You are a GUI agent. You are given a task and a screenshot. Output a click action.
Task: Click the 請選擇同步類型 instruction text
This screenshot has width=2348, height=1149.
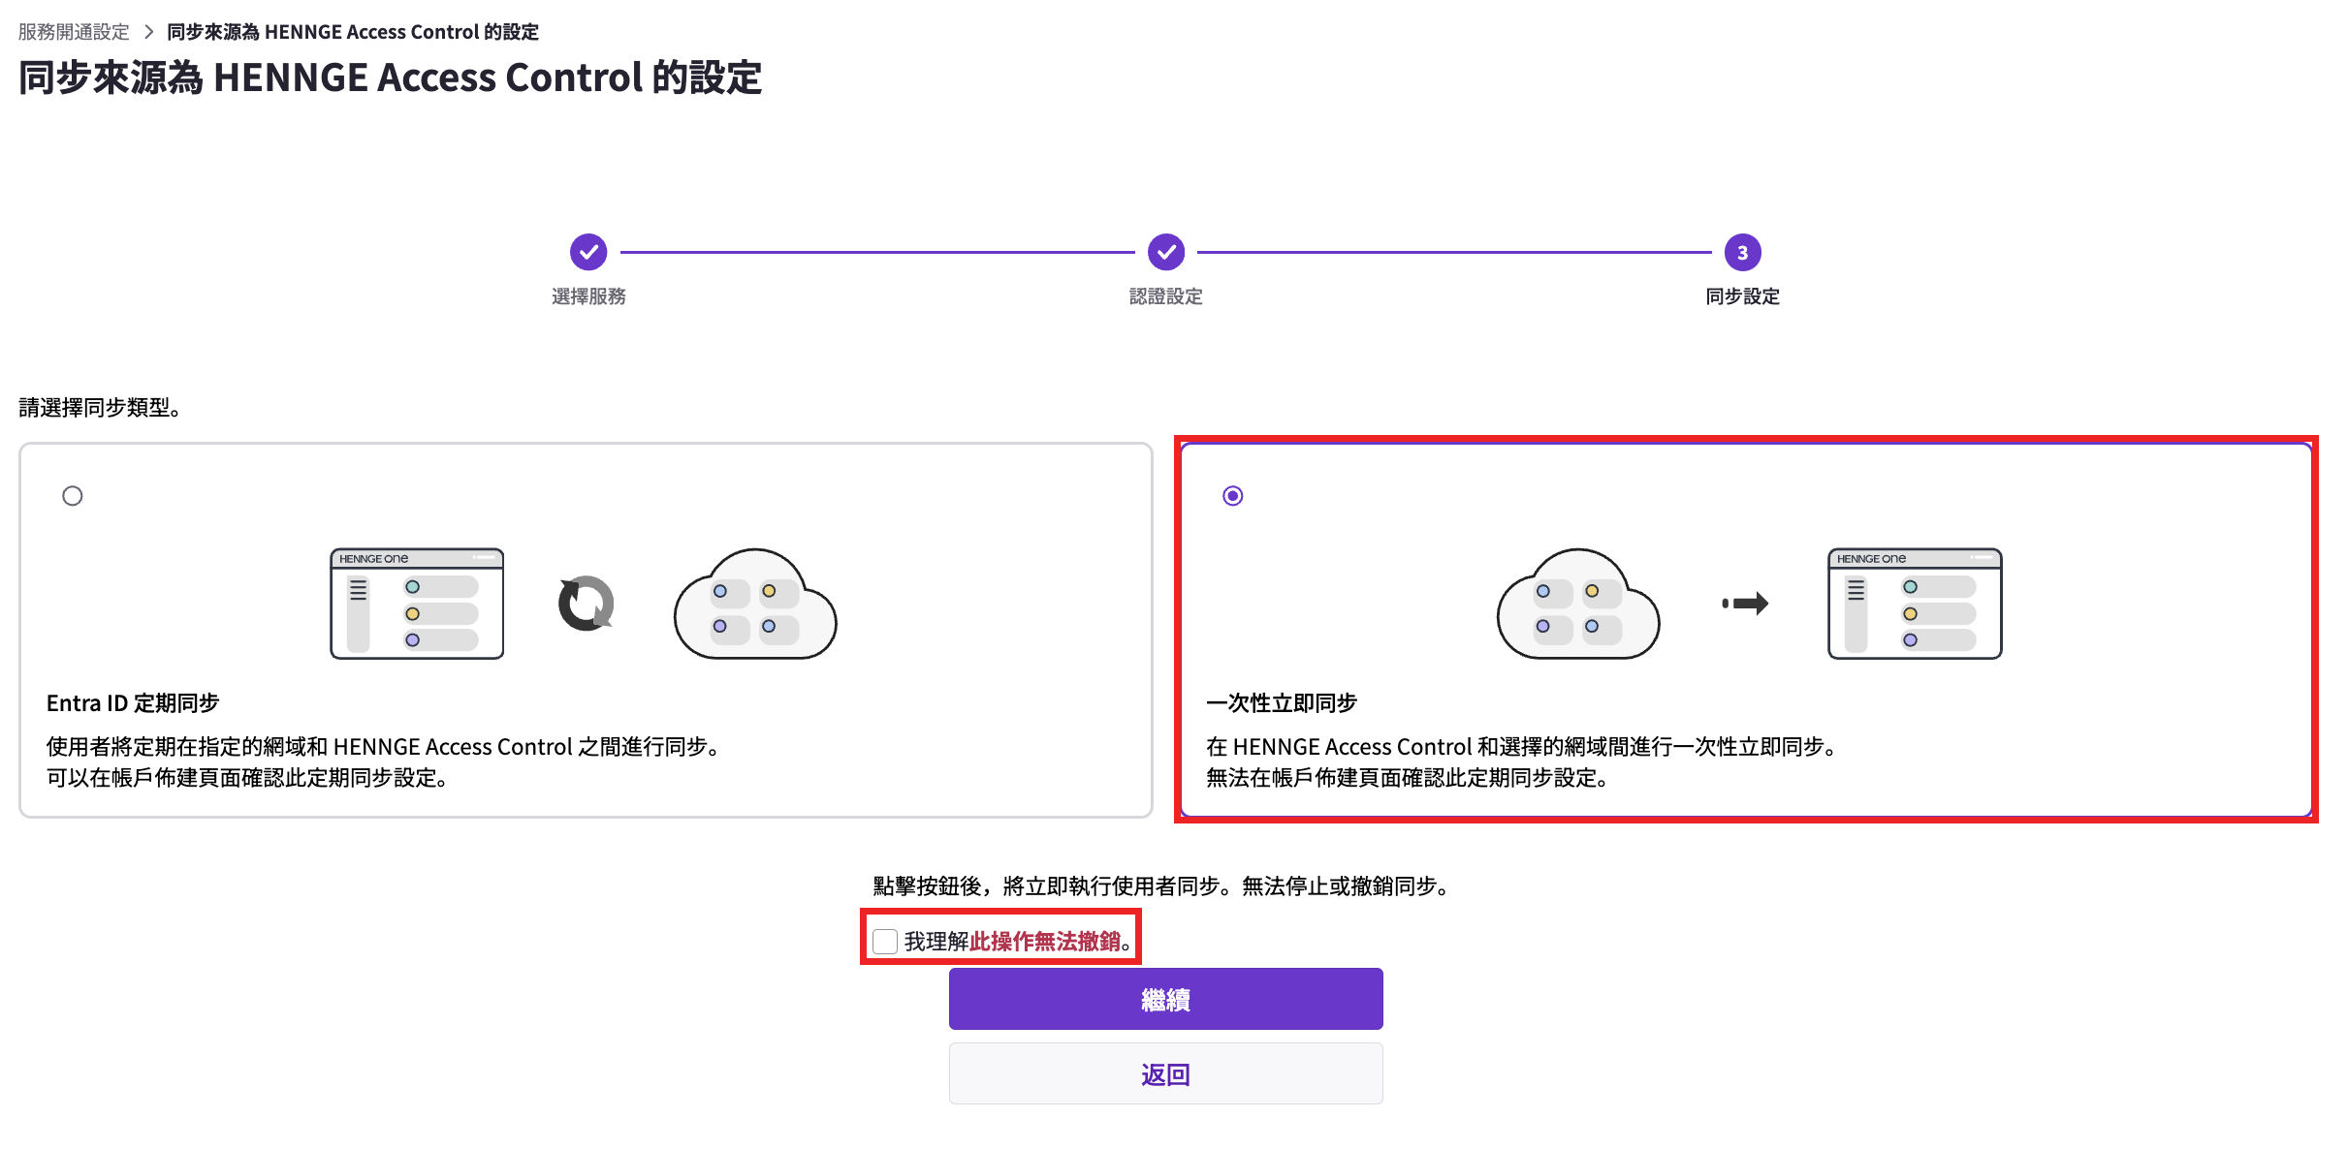click(101, 408)
